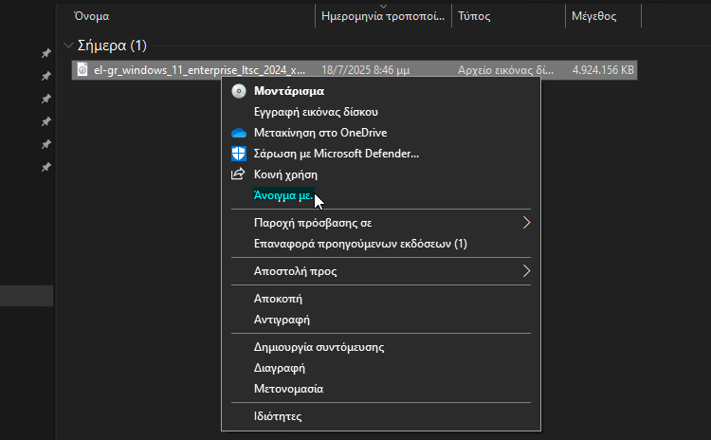Choose Διαγραφή from the menu
Image resolution: width=711 pixels, height=440 pixels.
[280, 368]
